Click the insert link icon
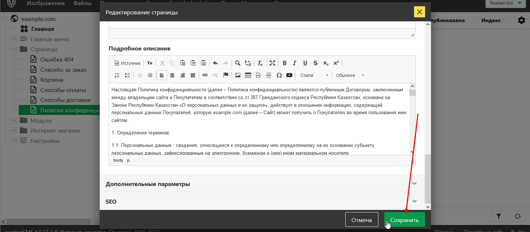The height and width of the screenshot is (232, 530). coord(205,75)
